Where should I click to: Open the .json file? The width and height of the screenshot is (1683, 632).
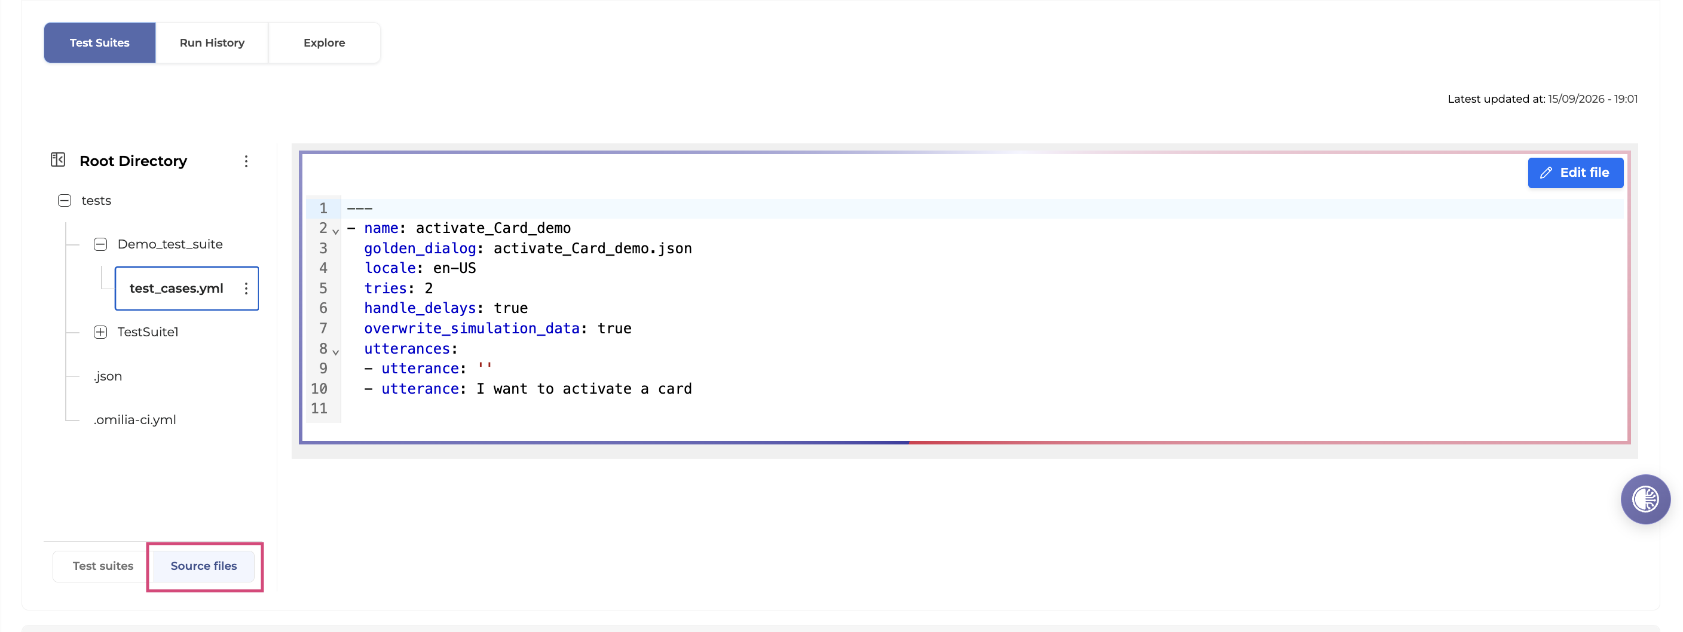[108, 376]
